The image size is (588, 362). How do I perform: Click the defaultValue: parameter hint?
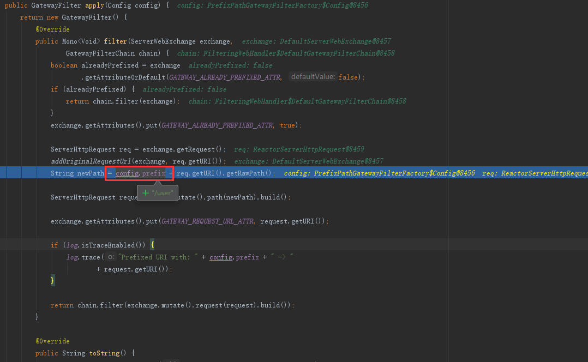coord(313,77)
